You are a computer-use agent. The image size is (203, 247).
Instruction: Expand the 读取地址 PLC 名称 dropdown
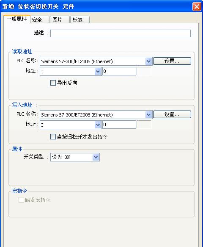pyautogui.click(x=96, y=61)
